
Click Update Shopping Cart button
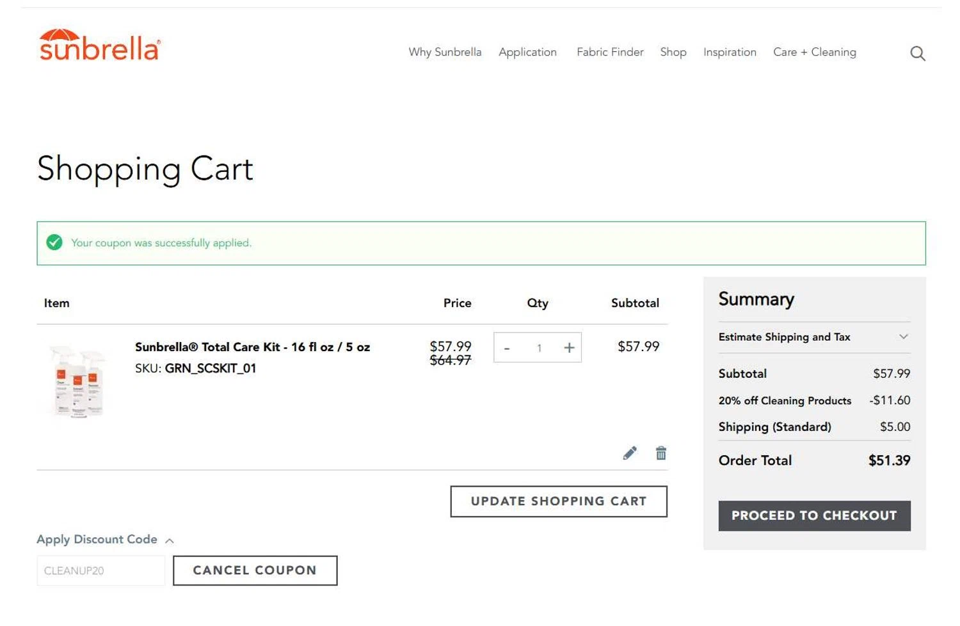click(559, 501)
